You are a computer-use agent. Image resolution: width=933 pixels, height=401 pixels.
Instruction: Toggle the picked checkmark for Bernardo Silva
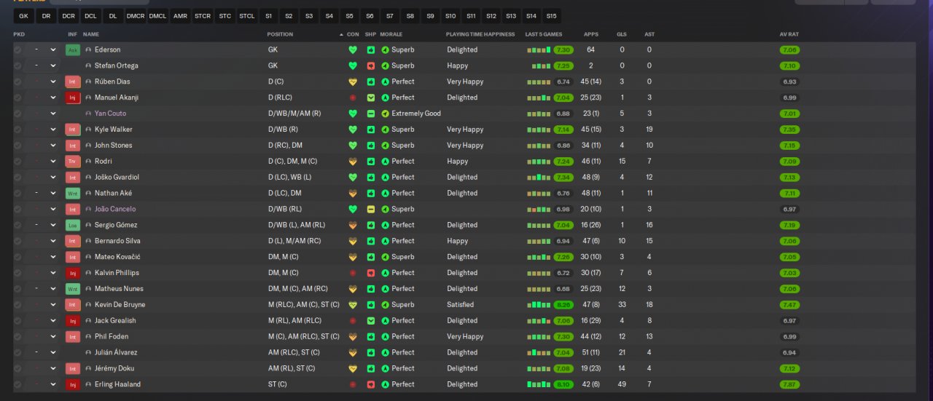pos(18,241)
